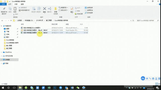This screenshot has height=90, width=161.
Task: Open the Delete dropdown arrow
Action: (45, 13)
